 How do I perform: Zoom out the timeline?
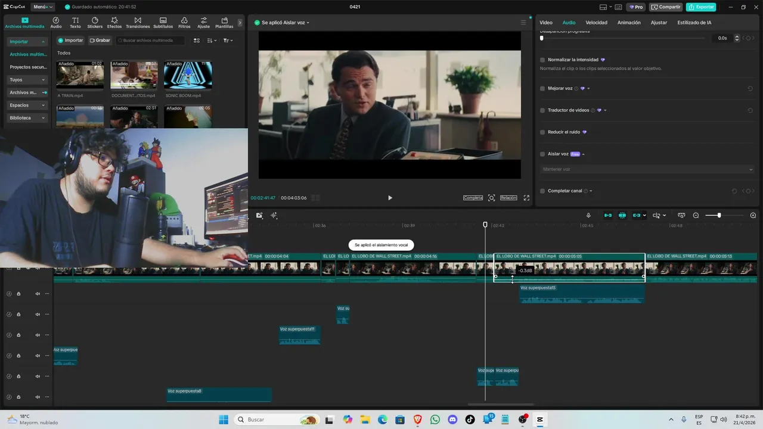click(696, 216)
